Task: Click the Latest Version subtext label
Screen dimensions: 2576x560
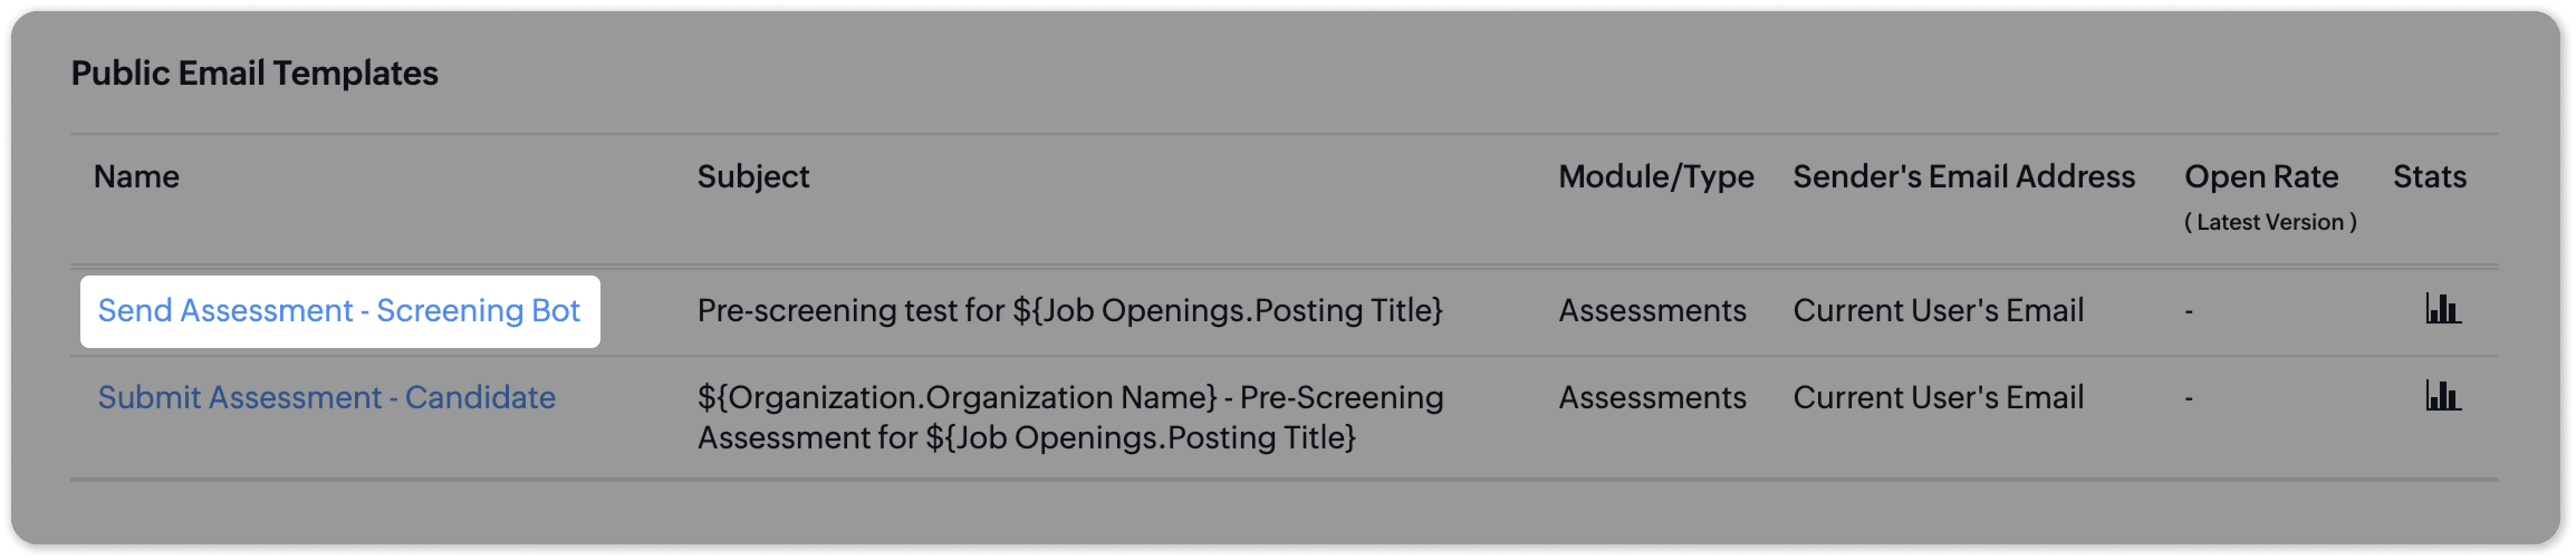Action: [x=2270, y=222]
